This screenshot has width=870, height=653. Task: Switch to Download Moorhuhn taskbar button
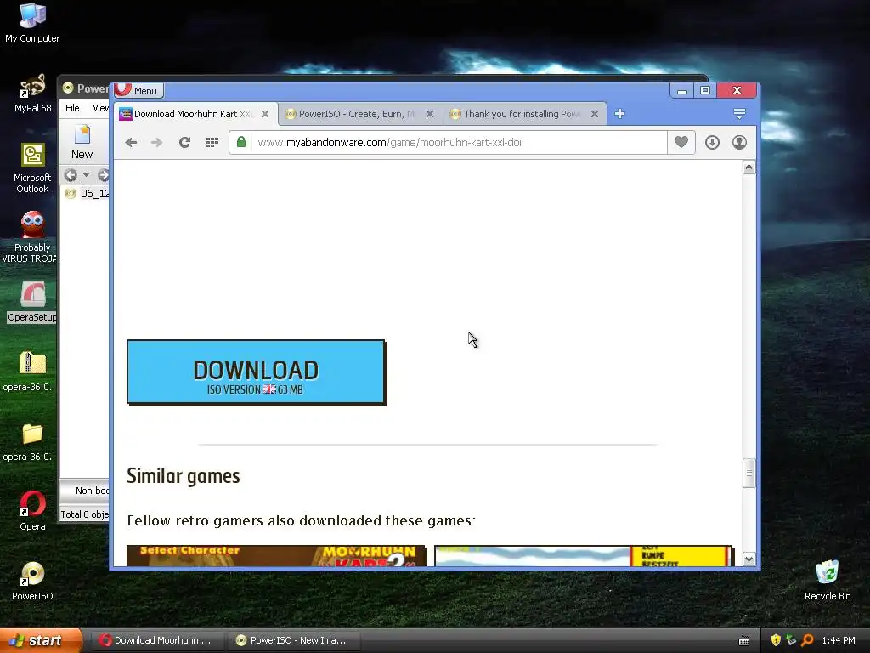click(155, 640)
